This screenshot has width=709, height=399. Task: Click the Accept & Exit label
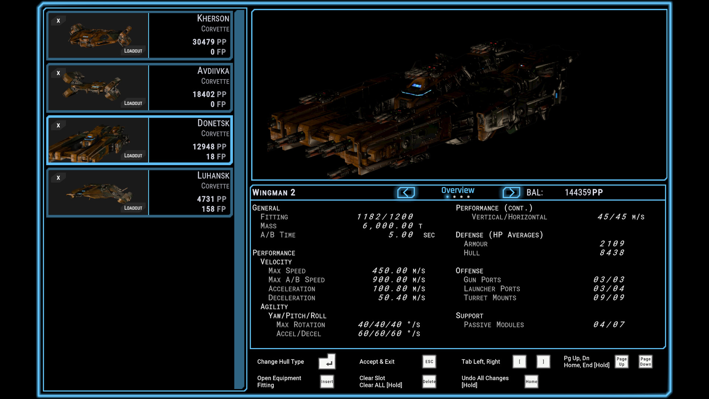click(377, 362)
